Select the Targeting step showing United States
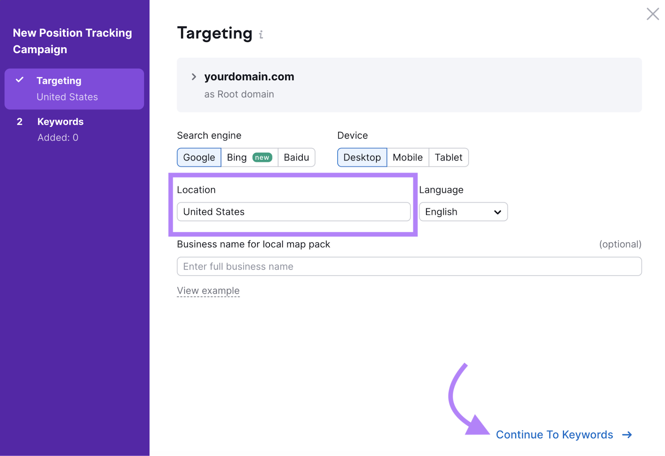665x456 pixels. pos(74,88)
